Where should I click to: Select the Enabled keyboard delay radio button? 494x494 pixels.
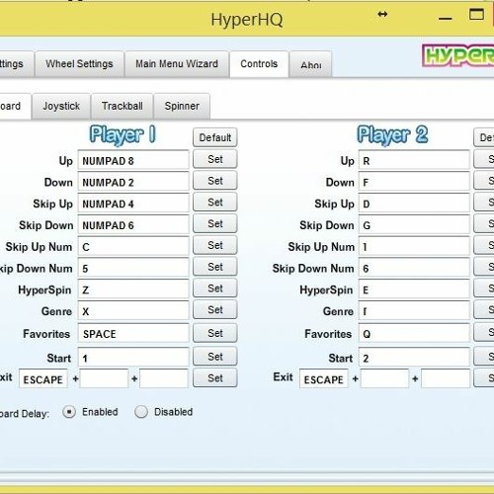click(69, 412)
